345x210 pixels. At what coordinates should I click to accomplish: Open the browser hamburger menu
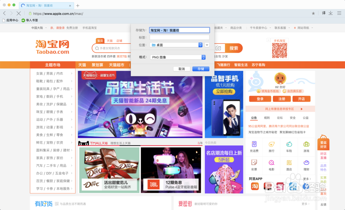tap(339, 13)
